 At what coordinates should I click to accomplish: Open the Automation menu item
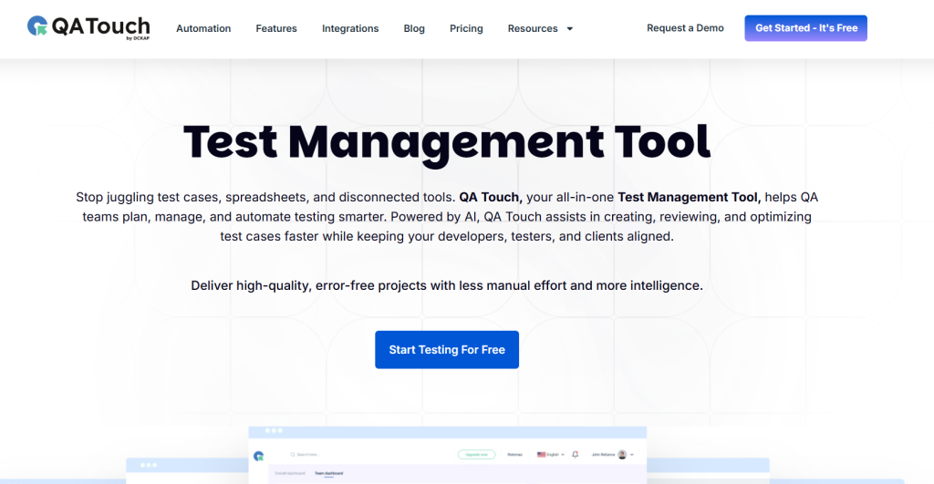(203, 28)
